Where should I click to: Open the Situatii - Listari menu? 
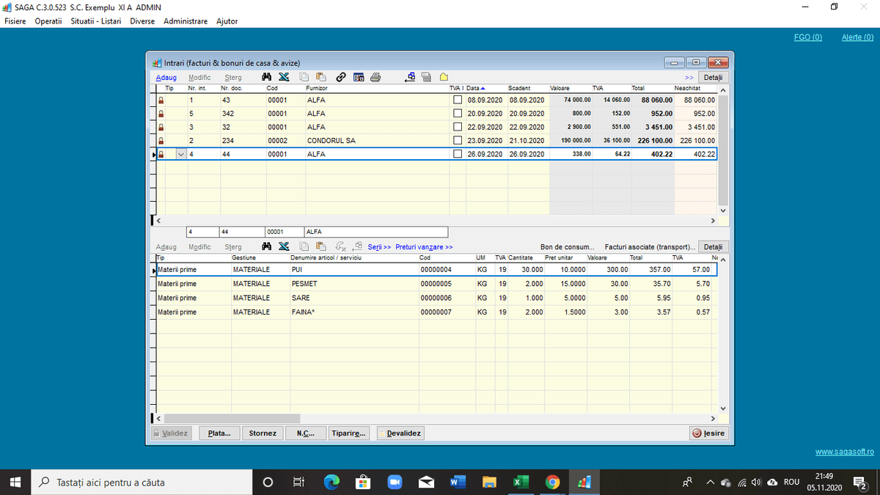point(96,21)
